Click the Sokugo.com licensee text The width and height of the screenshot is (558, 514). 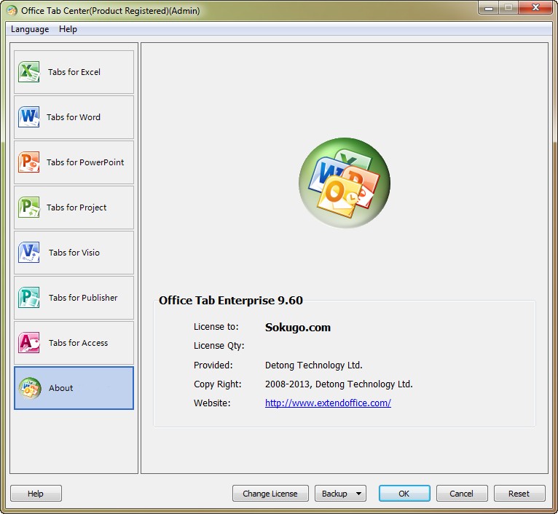(298, 327)
